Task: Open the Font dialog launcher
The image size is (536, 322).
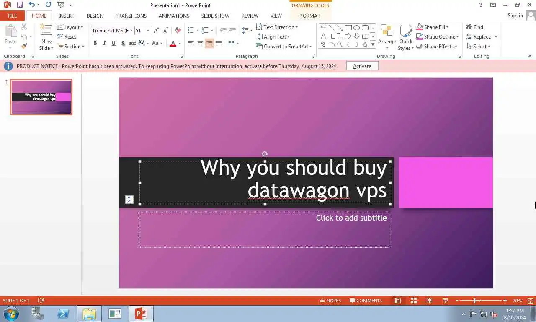Action: [181, 56]
